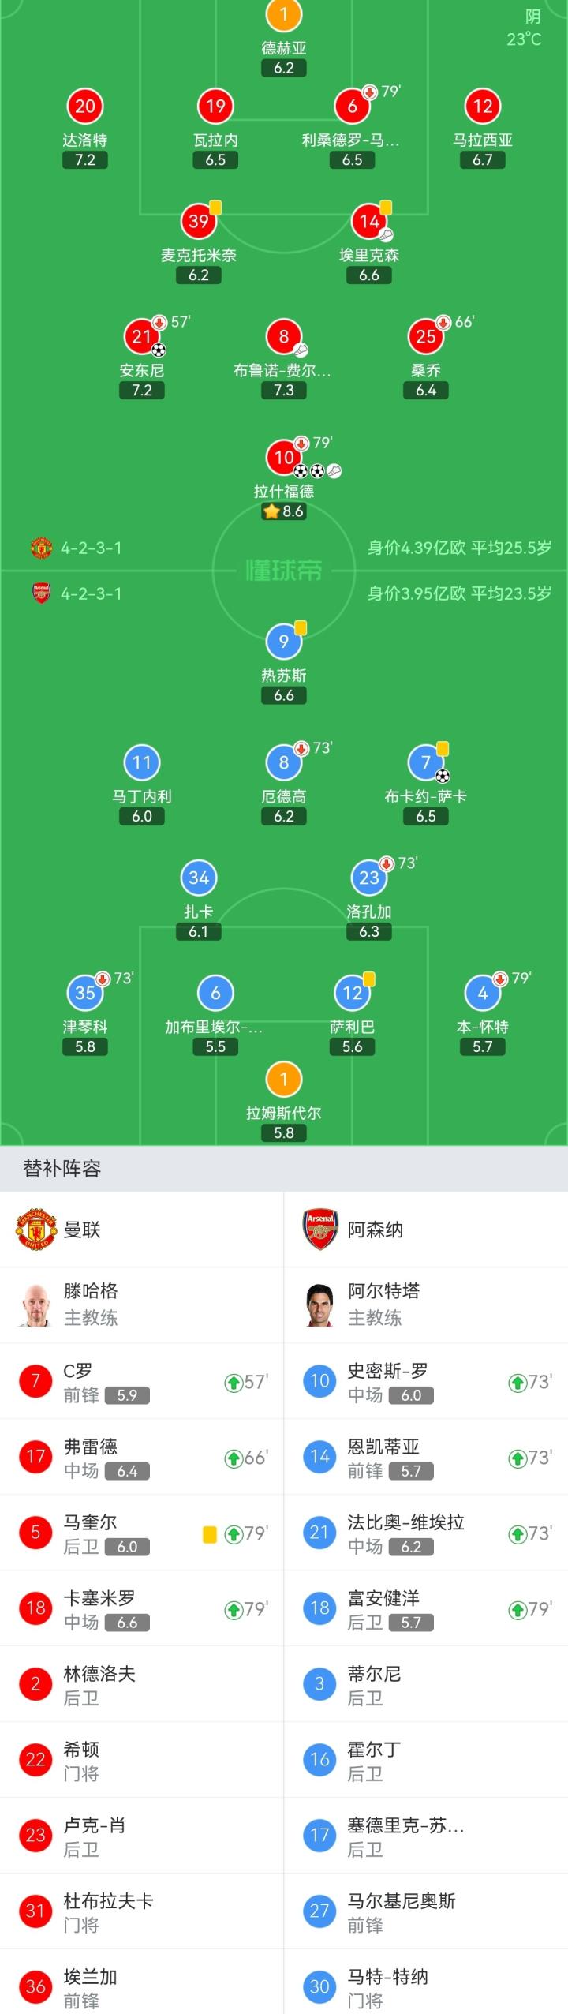Select substitute C罗 row
The width and height of the screenshot is (568, 2014).
[142, 1382]
